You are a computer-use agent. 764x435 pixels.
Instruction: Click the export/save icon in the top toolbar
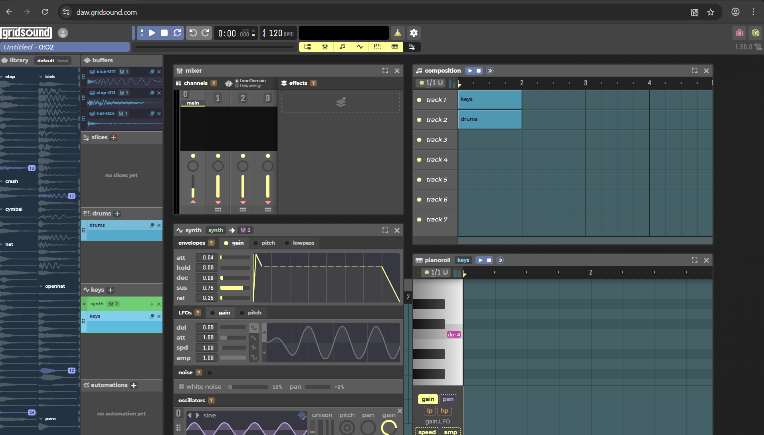[398, 33]
